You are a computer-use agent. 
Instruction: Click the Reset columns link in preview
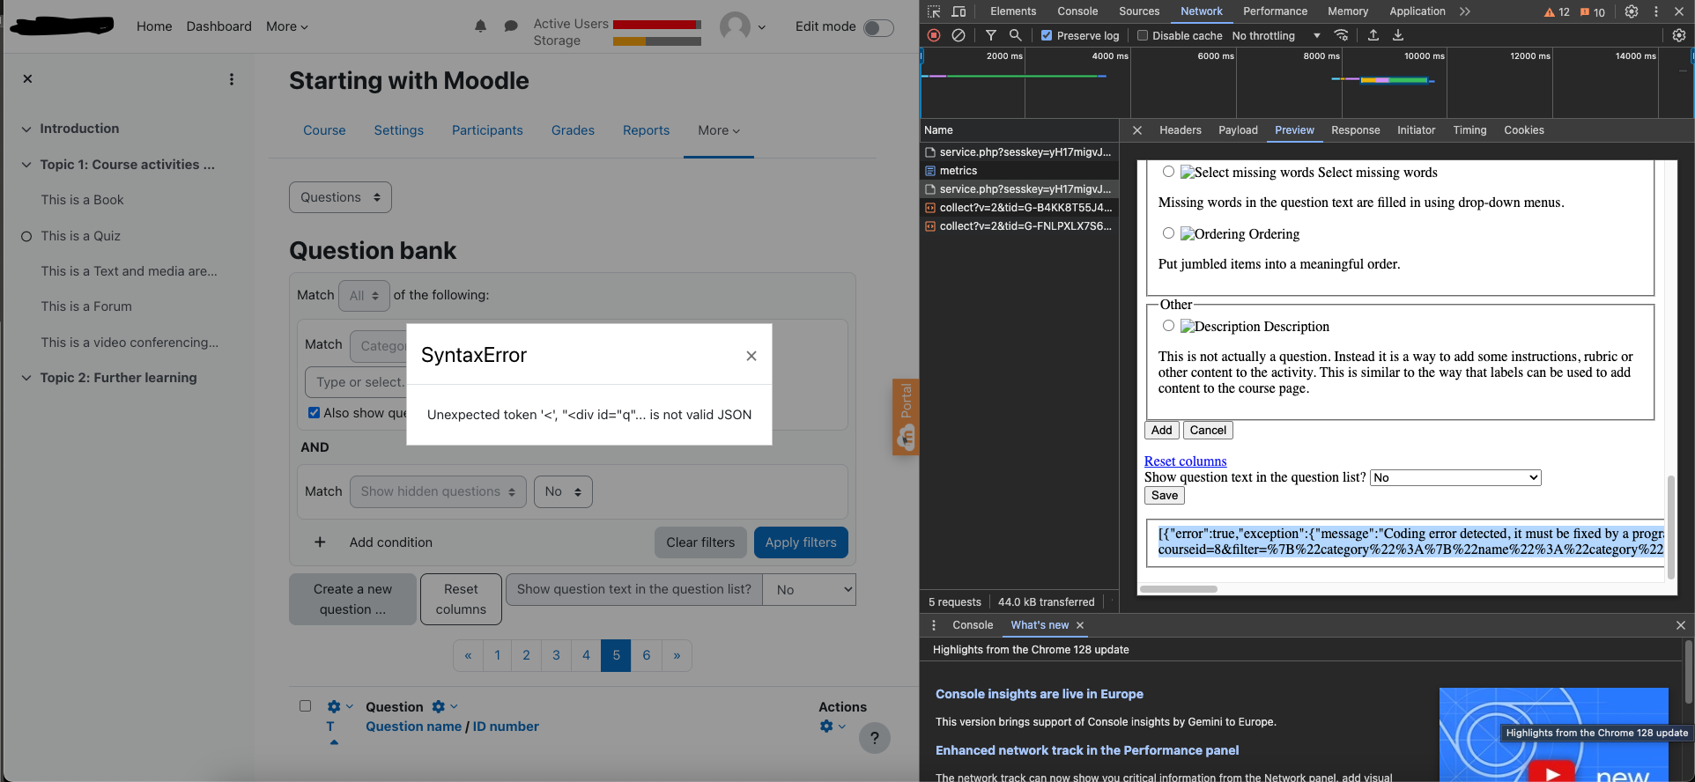coord(1185,461)
